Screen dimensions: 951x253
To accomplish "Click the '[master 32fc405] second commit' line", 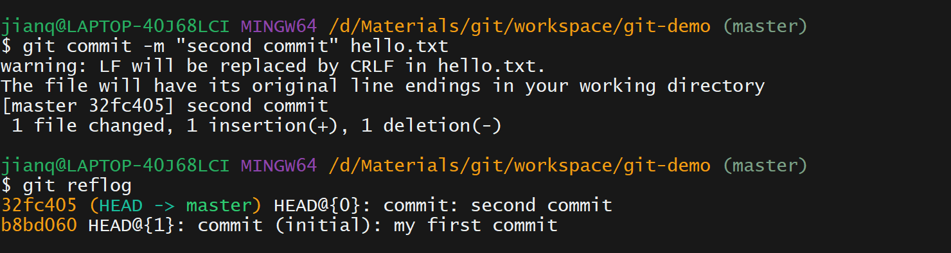I will [165, 106].
